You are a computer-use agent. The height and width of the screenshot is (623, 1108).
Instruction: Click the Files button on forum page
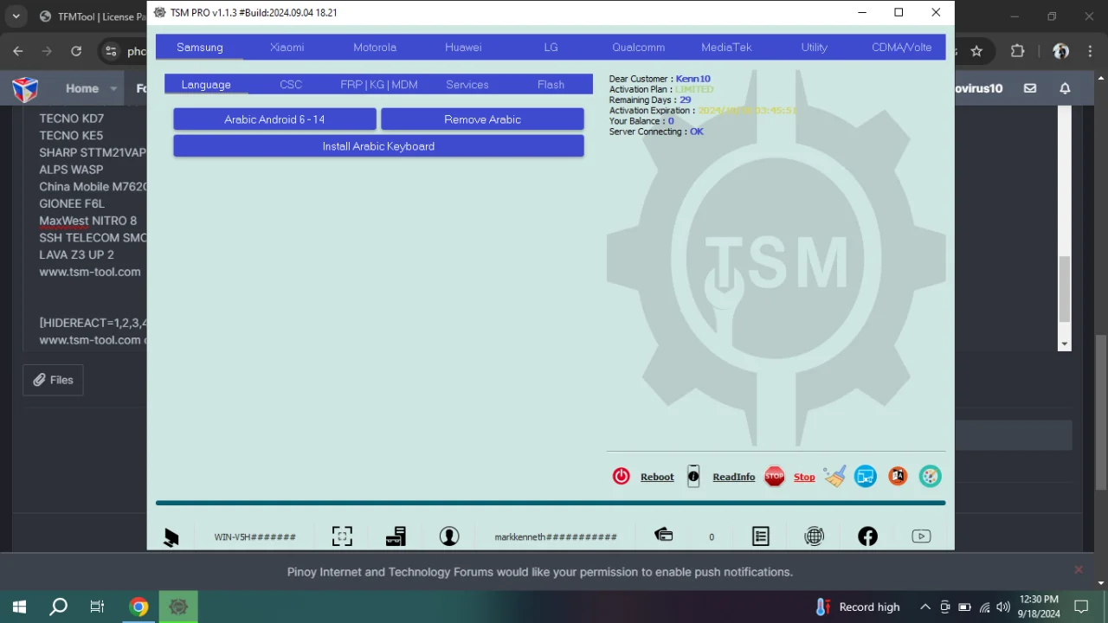pos(53,380)
